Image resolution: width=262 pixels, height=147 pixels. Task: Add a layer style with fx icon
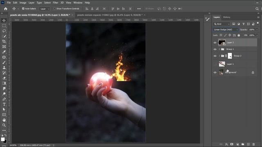click(226, 144)
